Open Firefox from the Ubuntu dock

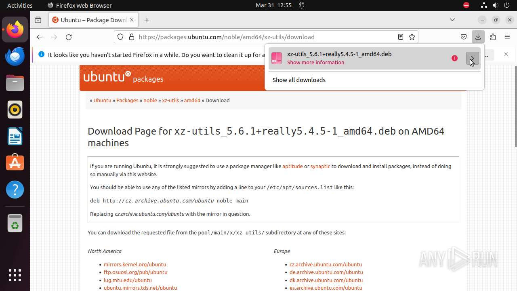(x=15, y=30)
